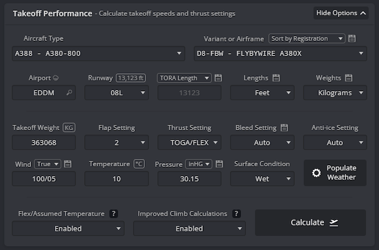Collapse the panel with Hide Options

coord(340,13)
